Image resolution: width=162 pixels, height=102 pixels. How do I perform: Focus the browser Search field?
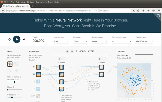coord(115,10)
